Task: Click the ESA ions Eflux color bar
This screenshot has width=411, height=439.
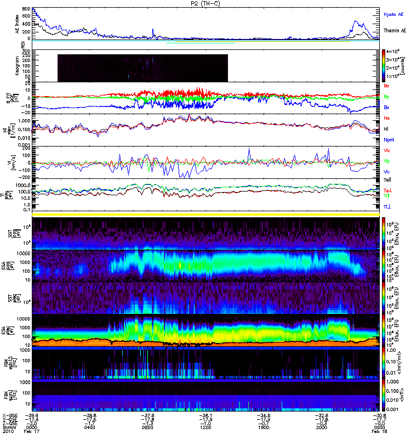Action: 384,266
